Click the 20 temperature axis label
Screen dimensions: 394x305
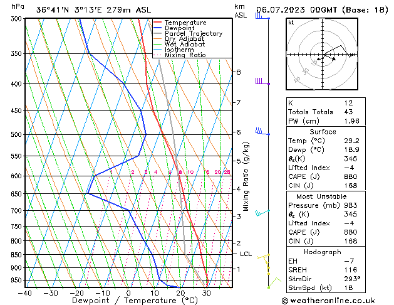tap(180, 293)
